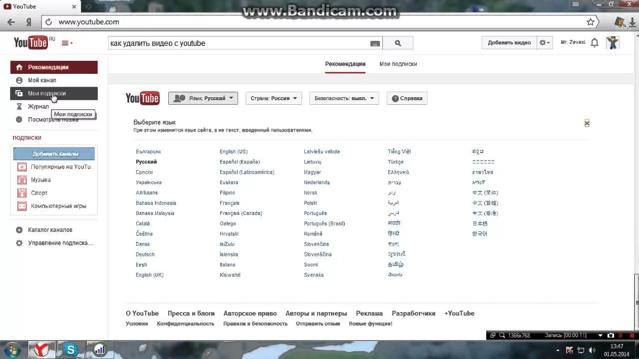Open the Разработчики footer link

coord(414,314)
